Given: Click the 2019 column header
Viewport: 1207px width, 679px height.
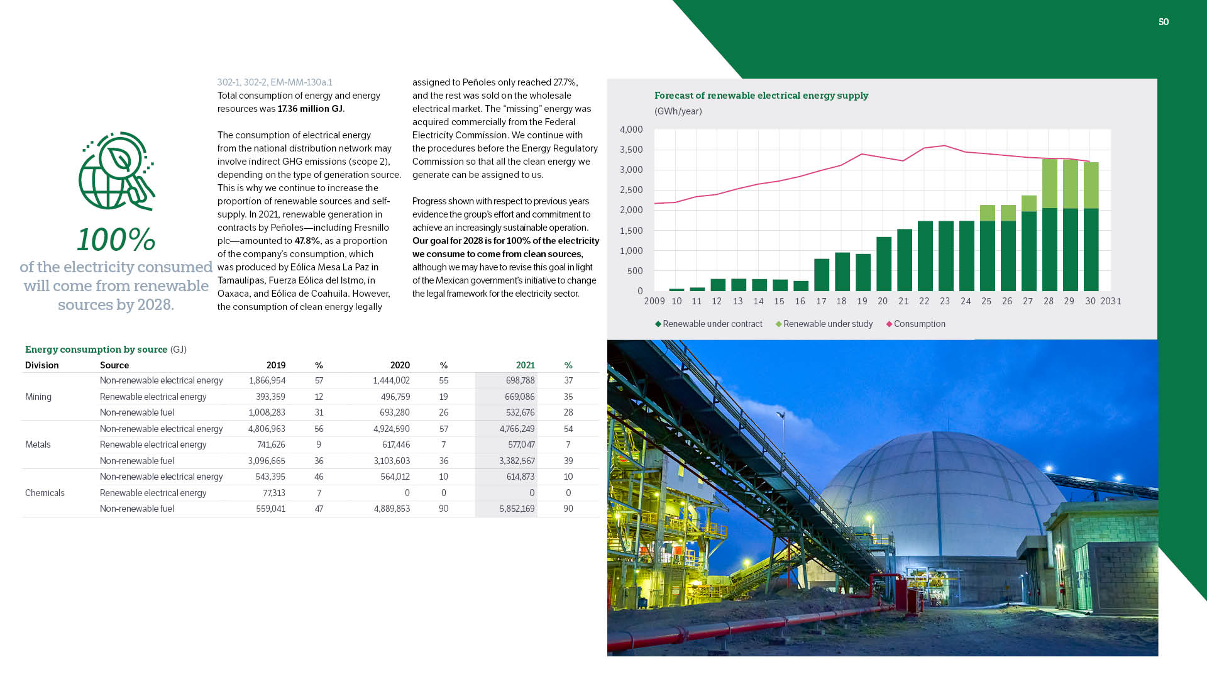Looking at the screenshot, I should (276, 365).
